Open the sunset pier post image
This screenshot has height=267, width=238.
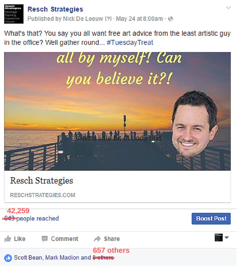pos(118,112)
